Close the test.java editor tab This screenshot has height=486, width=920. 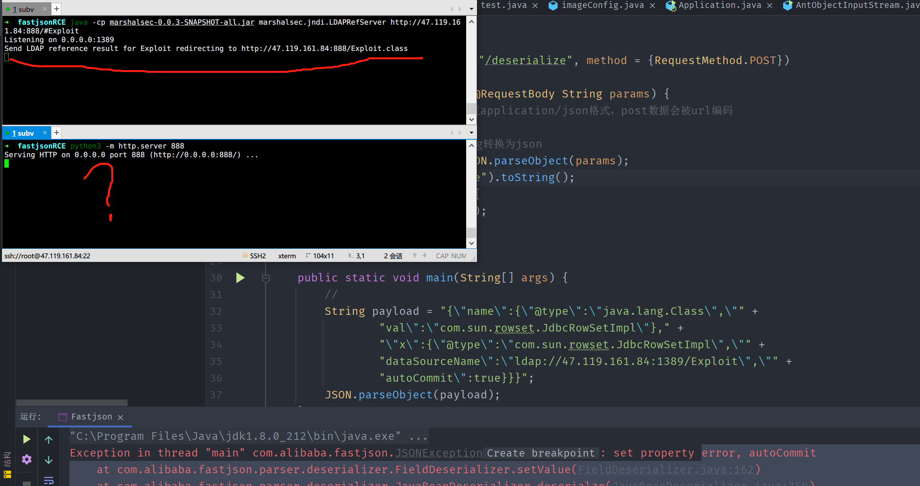[x=535, y=6]
